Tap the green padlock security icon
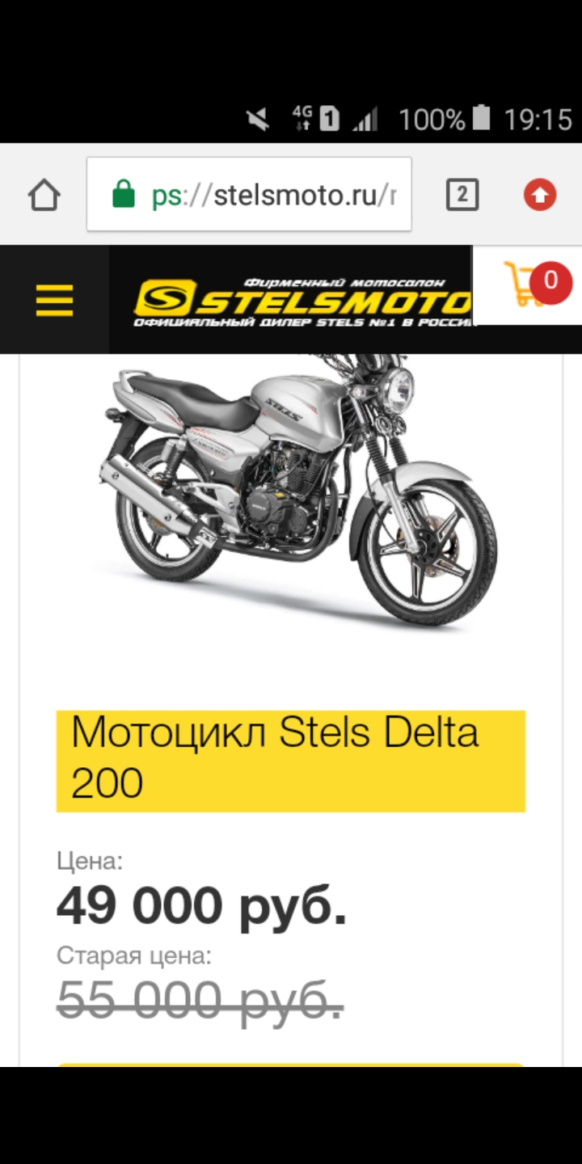Image resolution: width=582 pixels, height=1164 pixels. pyautogui.click(x=124, y=195)
